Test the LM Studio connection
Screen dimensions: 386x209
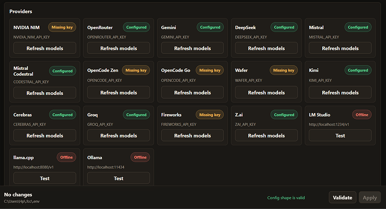pos(340,135)
